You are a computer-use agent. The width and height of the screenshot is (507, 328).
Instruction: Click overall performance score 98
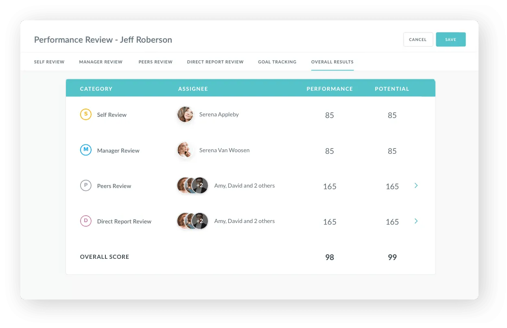[x=330, y=257]
